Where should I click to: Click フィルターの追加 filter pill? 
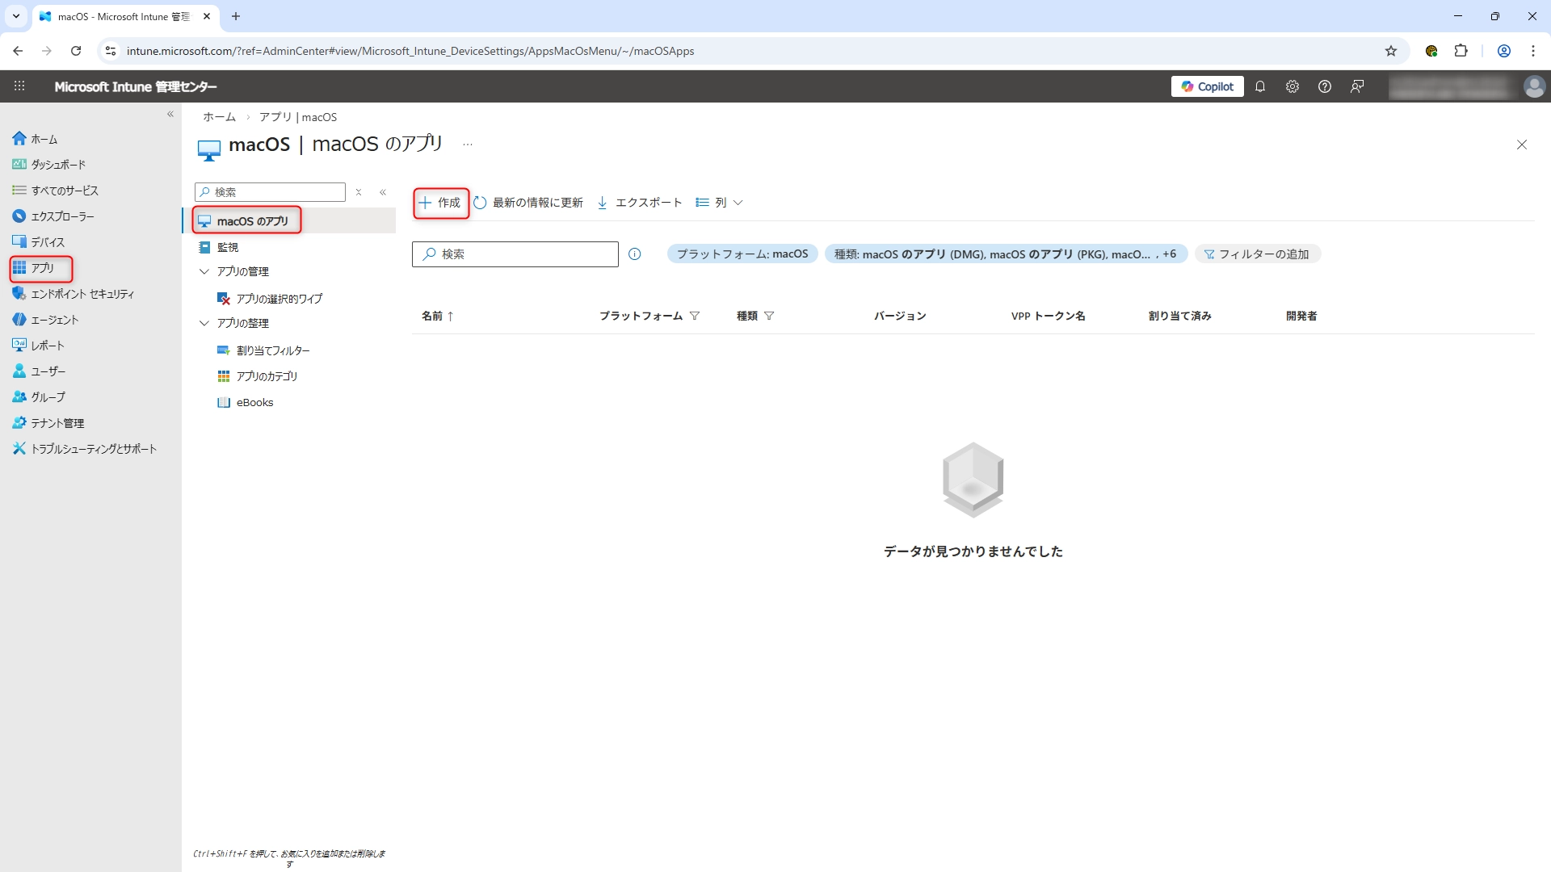pyautogui.click(x=1257, y=254)
